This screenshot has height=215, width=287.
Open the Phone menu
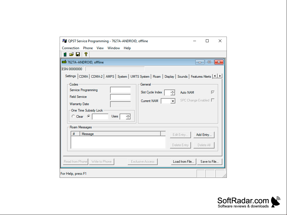[x=88, y=48]
